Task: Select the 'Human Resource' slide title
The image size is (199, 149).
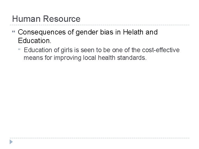Action: [x=46, y=19]
